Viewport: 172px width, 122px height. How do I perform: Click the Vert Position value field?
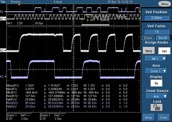click(156, 17)
